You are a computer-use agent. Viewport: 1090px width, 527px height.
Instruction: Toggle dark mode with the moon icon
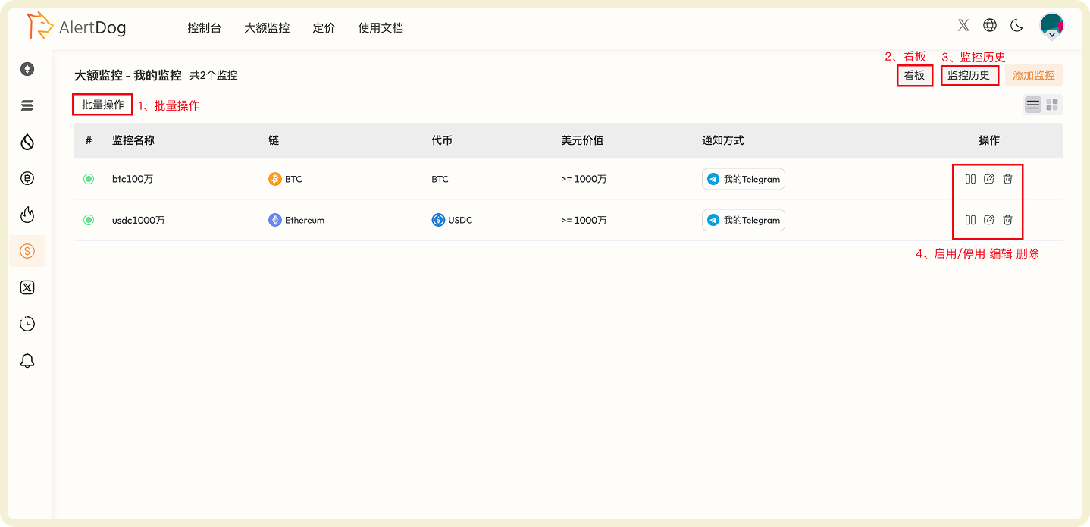coord(1016,25)
